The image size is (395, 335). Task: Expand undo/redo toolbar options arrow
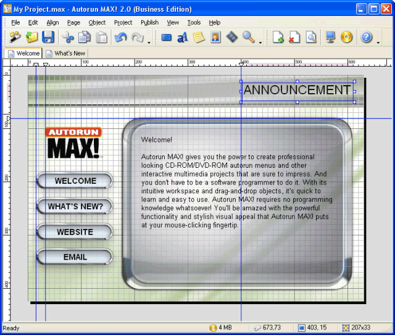(149, 43)
